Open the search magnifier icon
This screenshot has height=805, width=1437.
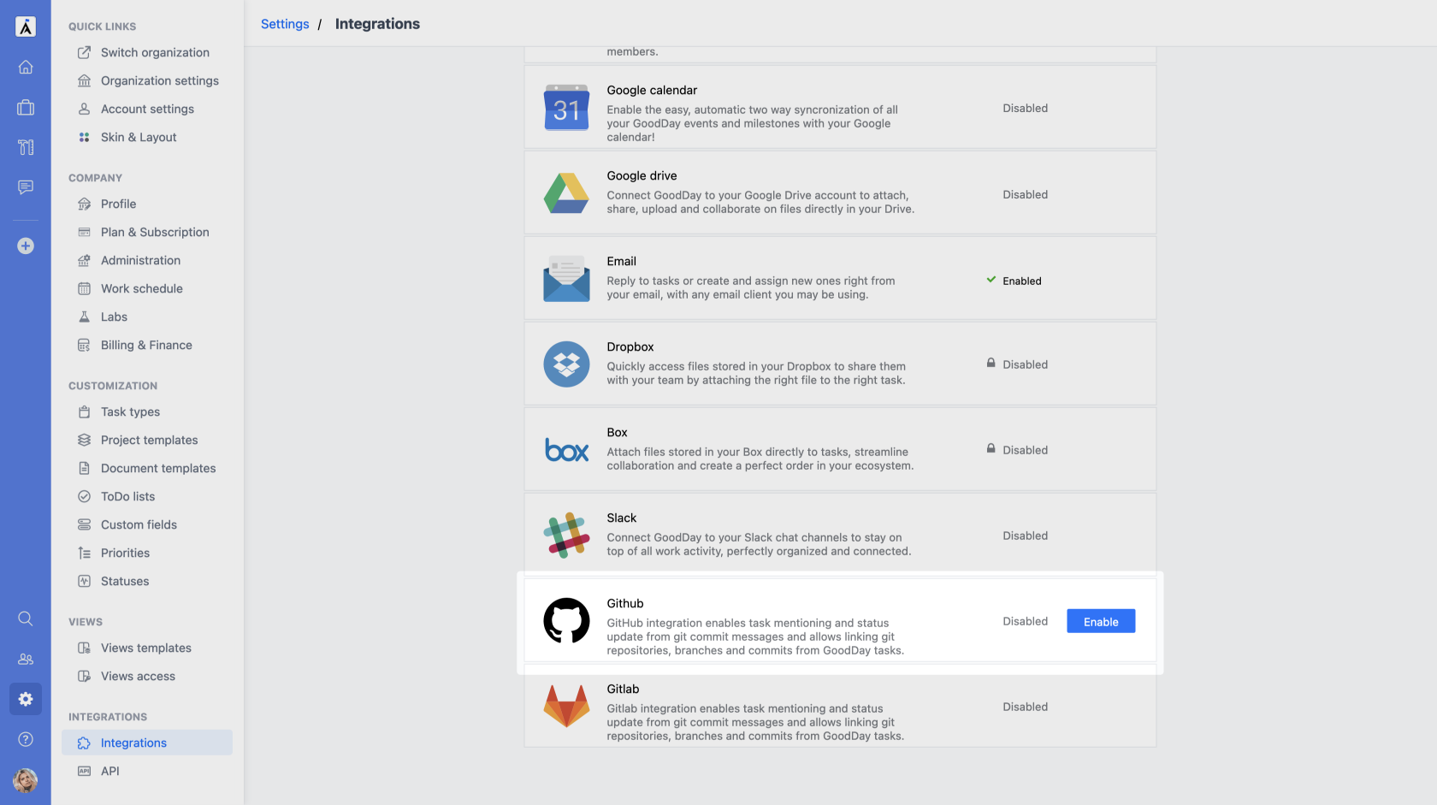point(26,619)
